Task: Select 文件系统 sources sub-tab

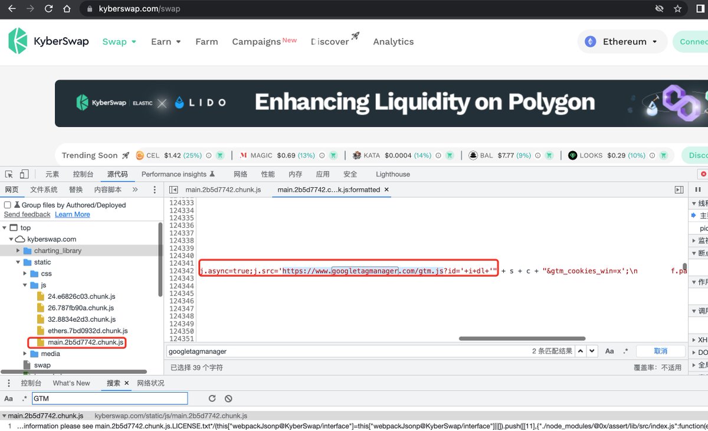Action: (44, 190)
